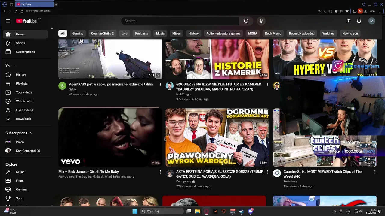This screenshot has width=385, height=216.
Task: Open the Aria AI button
Action: pos(373,11)
